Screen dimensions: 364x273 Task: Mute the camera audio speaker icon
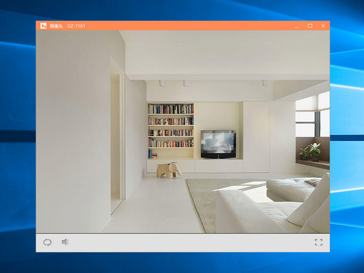tap(65, 243)
